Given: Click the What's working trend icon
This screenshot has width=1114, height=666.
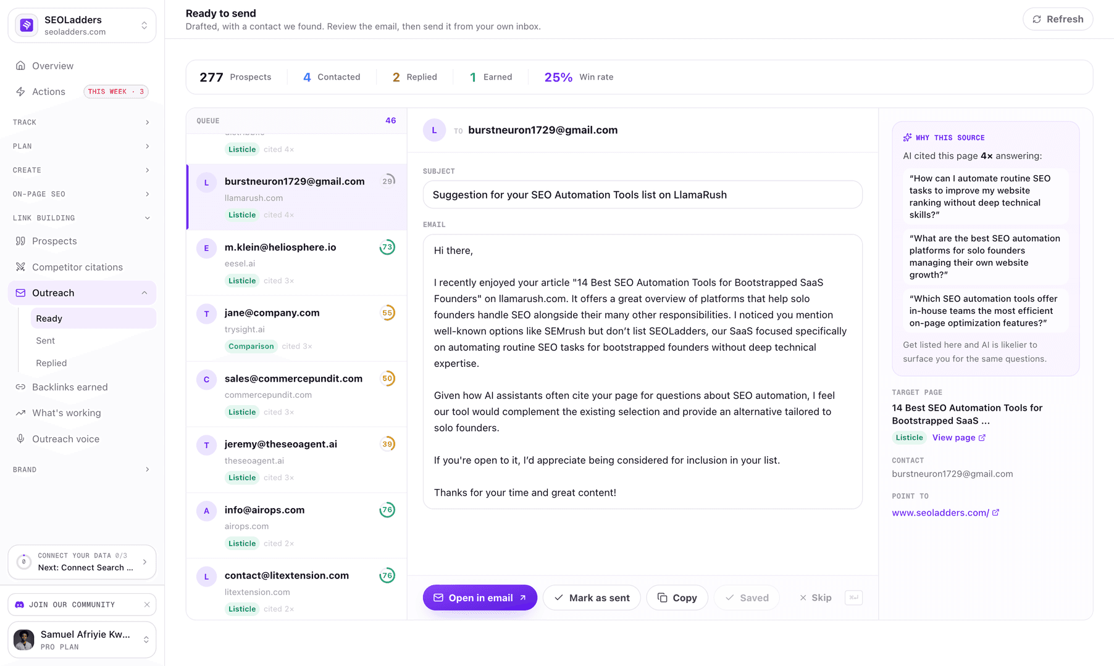Looking at the screenshot, I should tap(20, 413).
